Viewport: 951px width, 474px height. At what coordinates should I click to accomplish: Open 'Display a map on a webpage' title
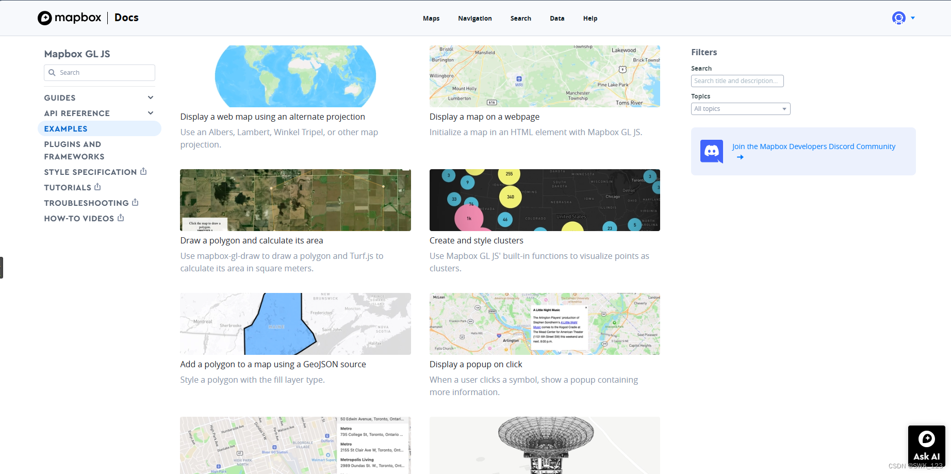[x=484, y=117]
